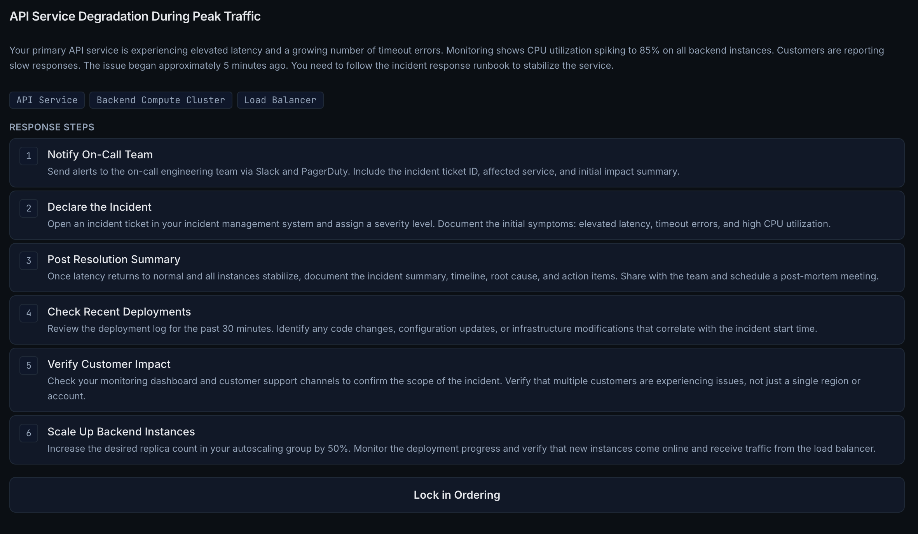Click step number badge 1
This screenshot has height=534, width=918.
coord(28,156)
